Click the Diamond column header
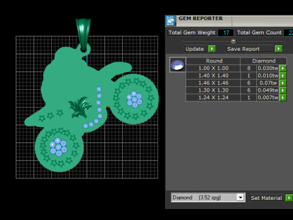The width and height of the screenshot is (293, 220). [x=264, y=61]
